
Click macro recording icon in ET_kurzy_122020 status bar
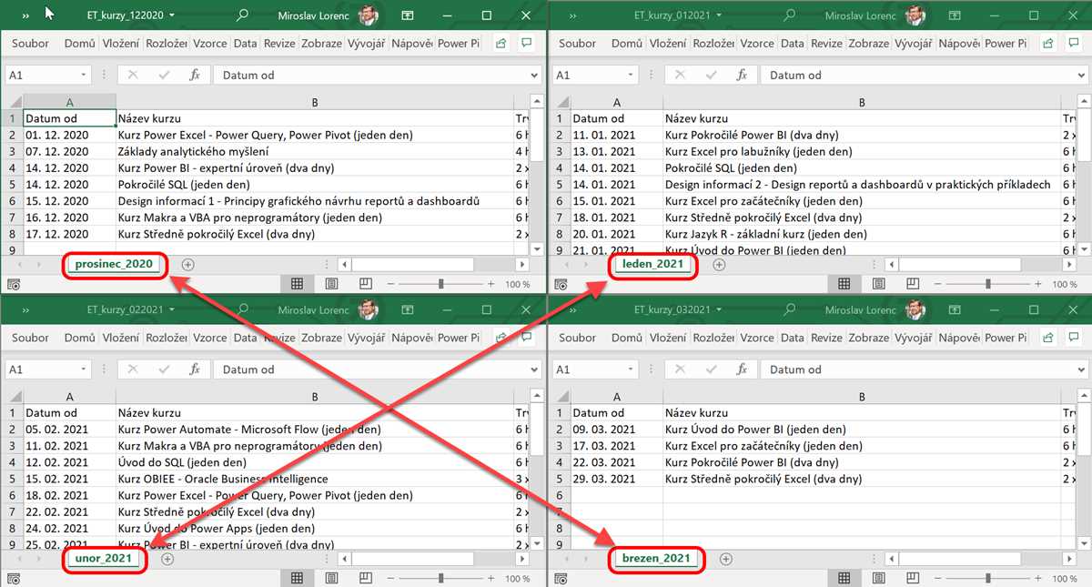coord(14,284)
